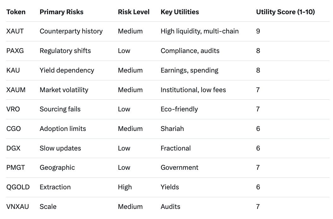Click the Risk Level column header

click(x=134, y=12)
